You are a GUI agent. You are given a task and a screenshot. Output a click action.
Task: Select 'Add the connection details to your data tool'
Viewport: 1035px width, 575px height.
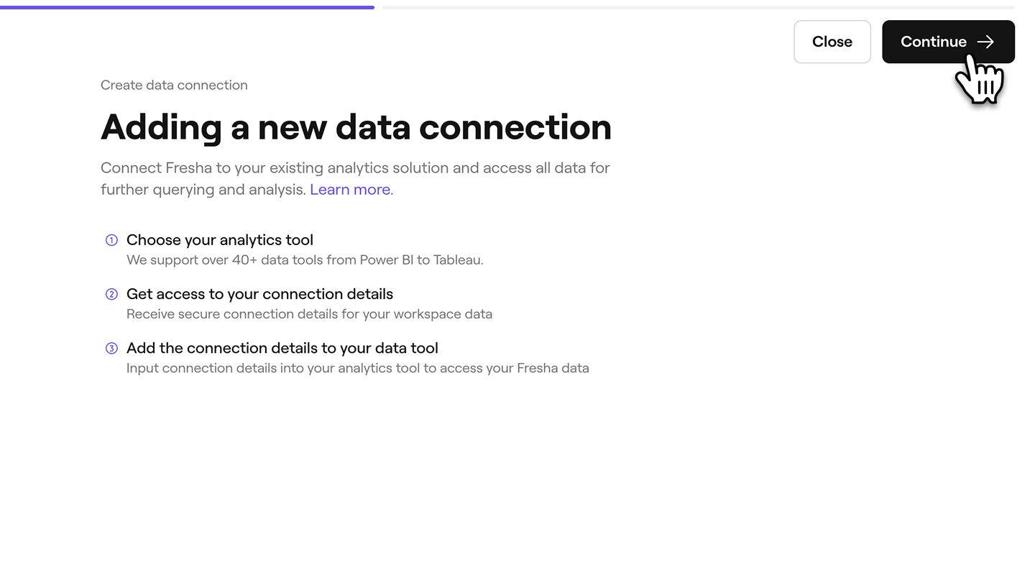tap(282, 348)
